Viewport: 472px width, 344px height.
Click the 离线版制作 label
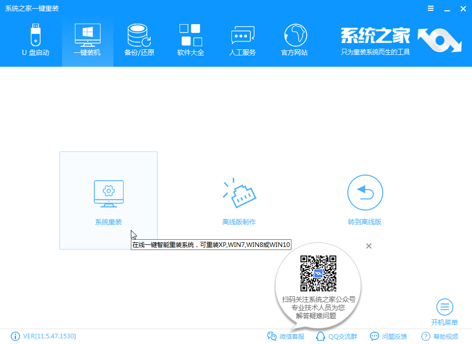point(239,222)
